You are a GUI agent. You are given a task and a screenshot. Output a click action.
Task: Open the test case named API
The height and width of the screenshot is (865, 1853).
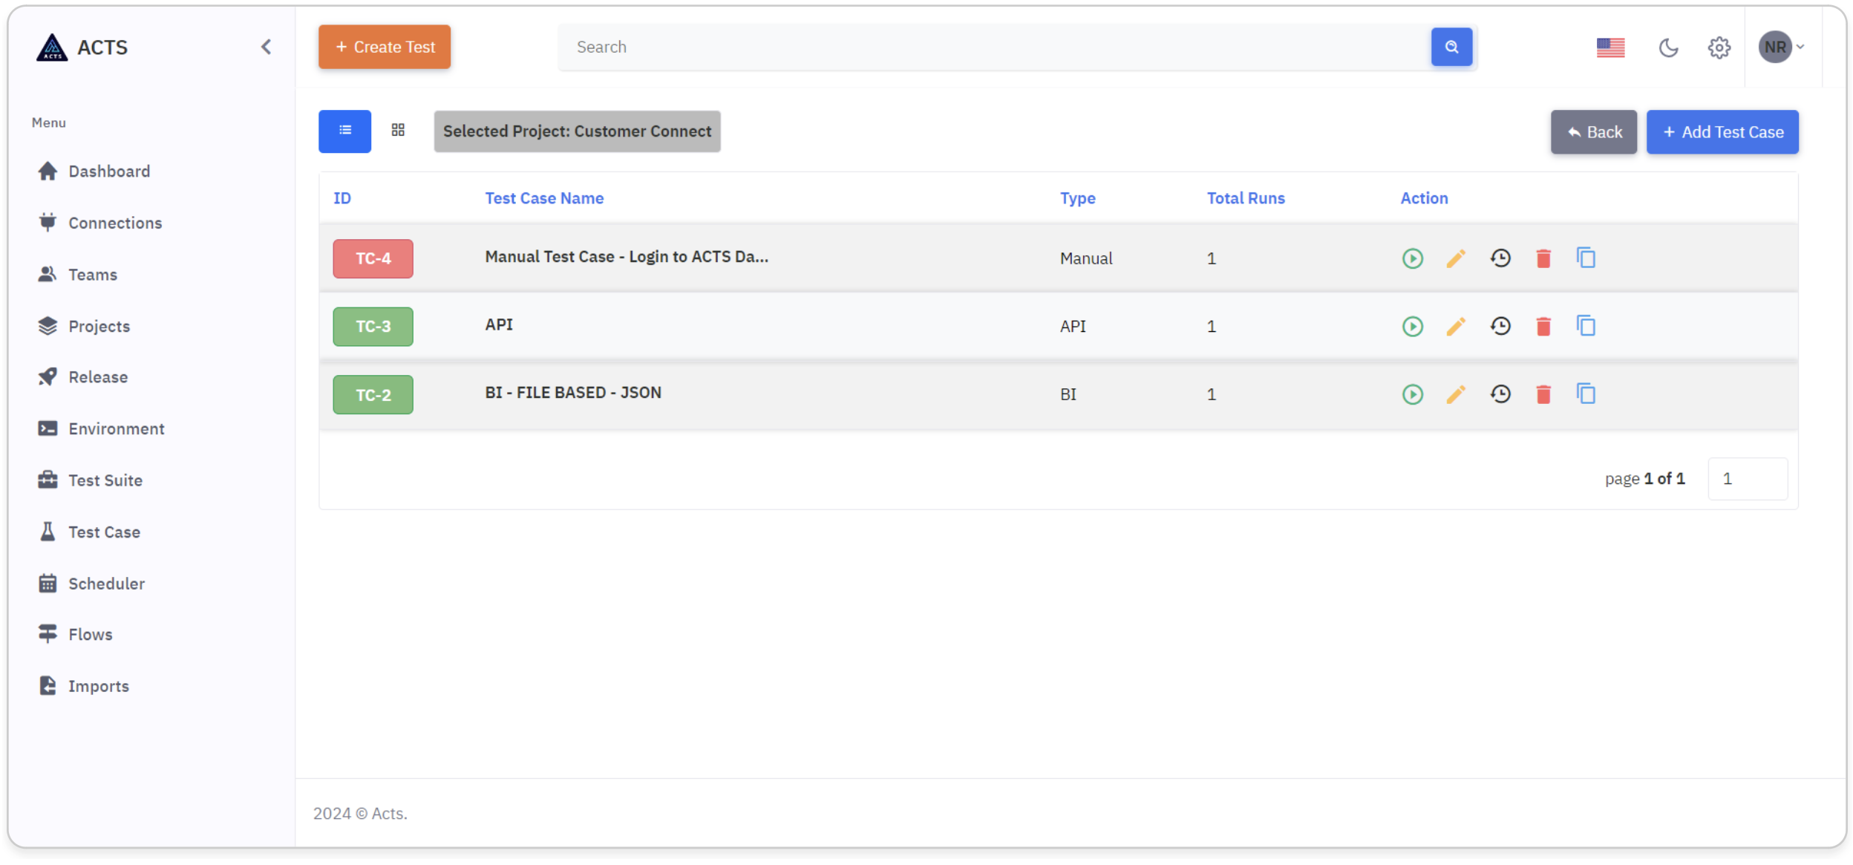click(x=498, y=324)
